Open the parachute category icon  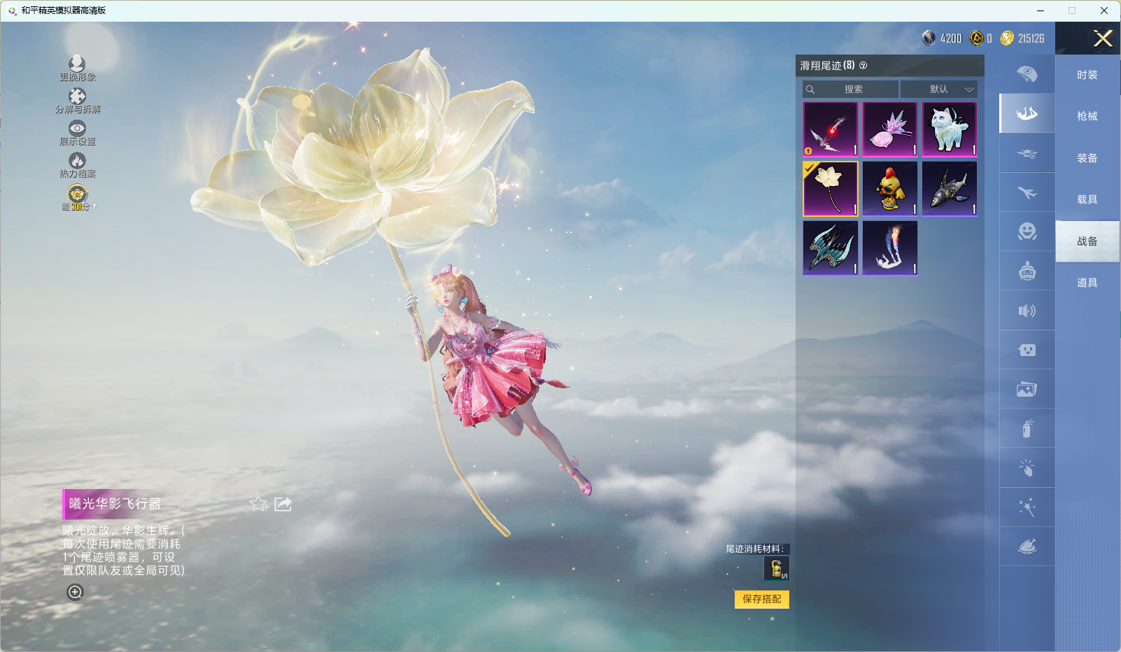click(1027, 73)
